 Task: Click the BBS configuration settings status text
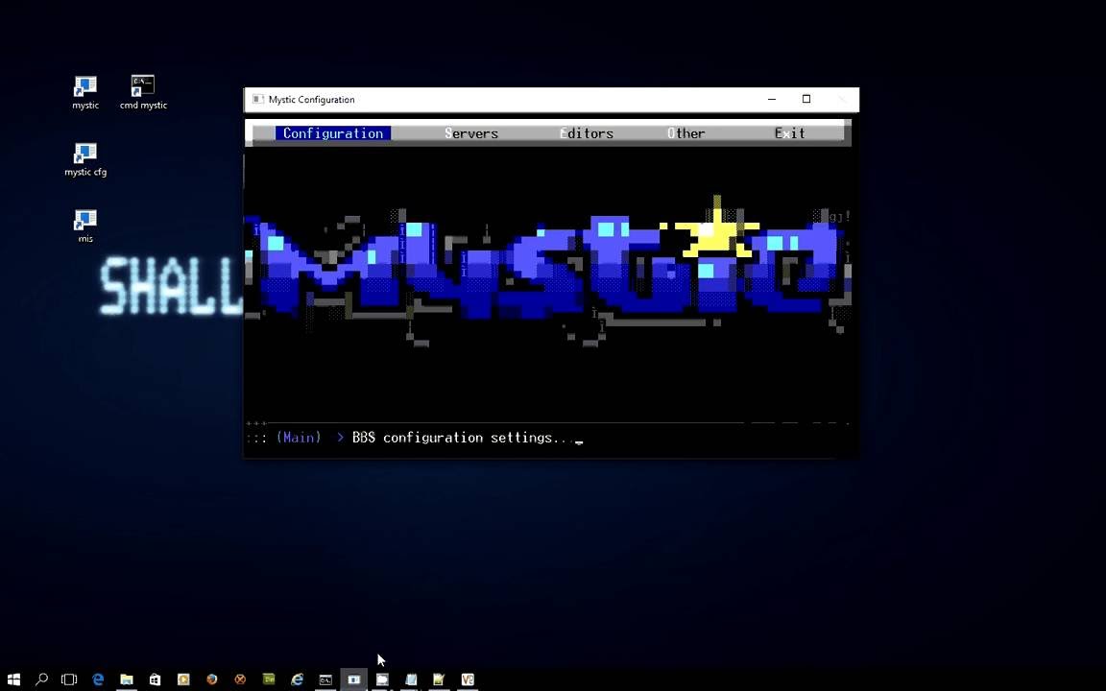click(x=463, y=438)
